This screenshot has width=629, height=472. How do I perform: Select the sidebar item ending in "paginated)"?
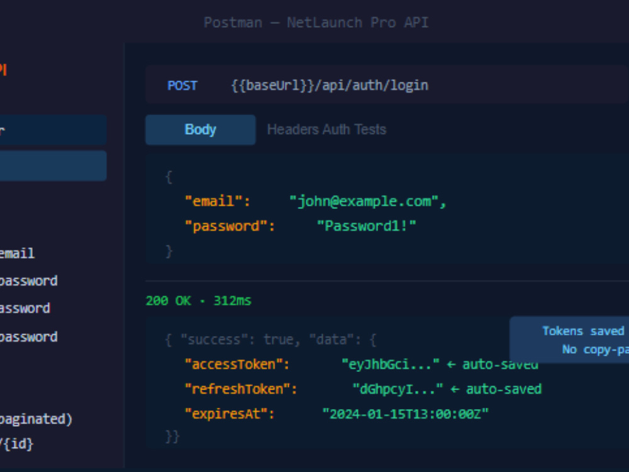[36, 419]
